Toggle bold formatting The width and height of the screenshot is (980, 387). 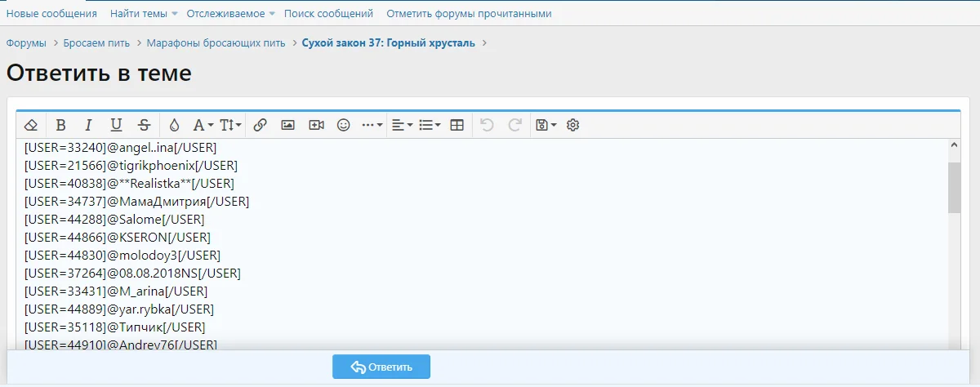60,125
